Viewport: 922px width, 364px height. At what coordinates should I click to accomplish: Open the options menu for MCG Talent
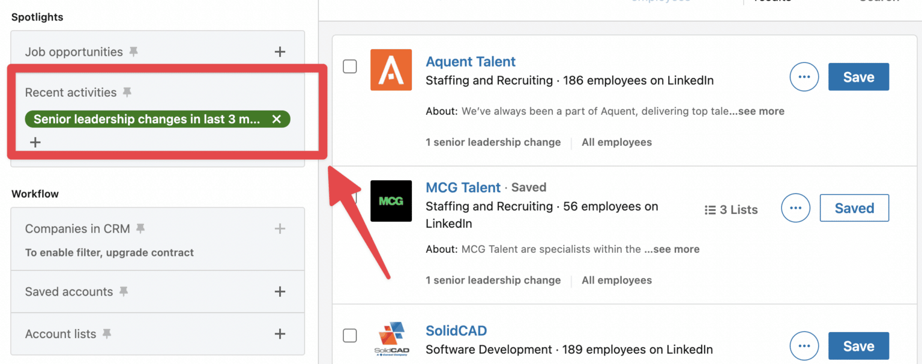point(795,208)
